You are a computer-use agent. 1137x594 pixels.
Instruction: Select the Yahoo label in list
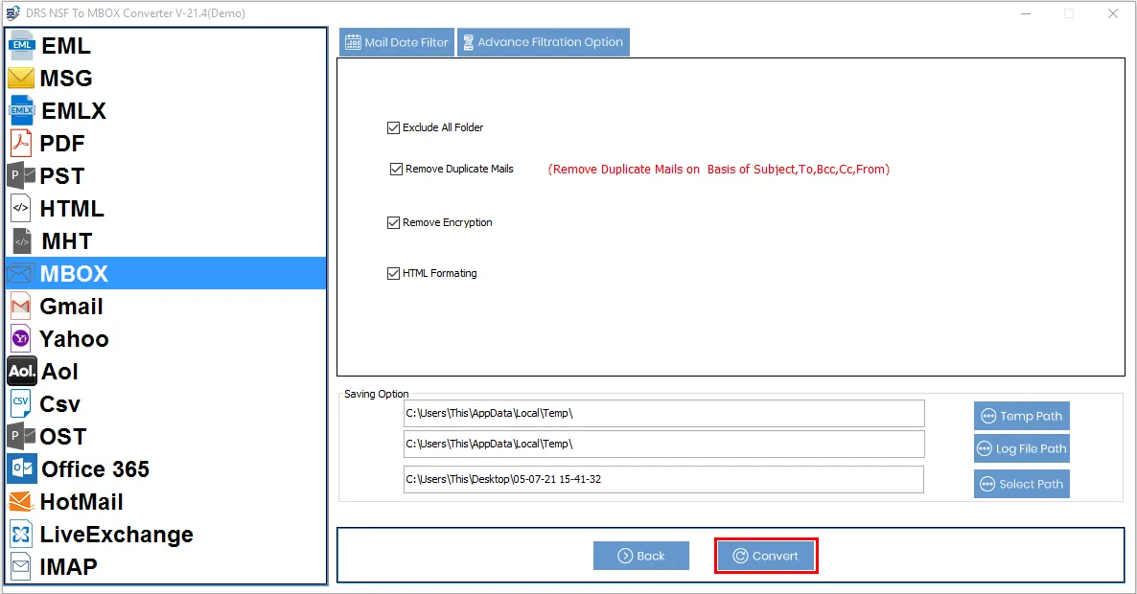tap(74, 339)
